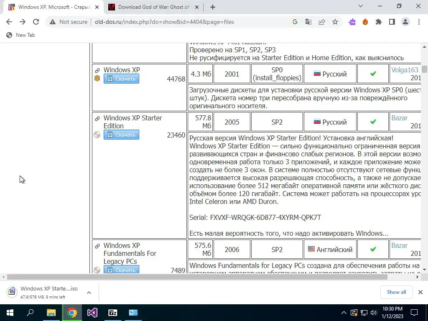
Task: Go forward to the next page
Action: pyautogui.click(x=23, y=22)
